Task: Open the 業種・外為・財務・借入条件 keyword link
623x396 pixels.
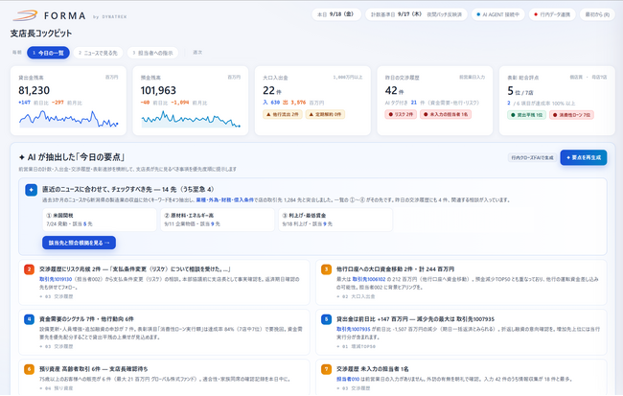Action: pyautogui.click(x=225, y=200)
